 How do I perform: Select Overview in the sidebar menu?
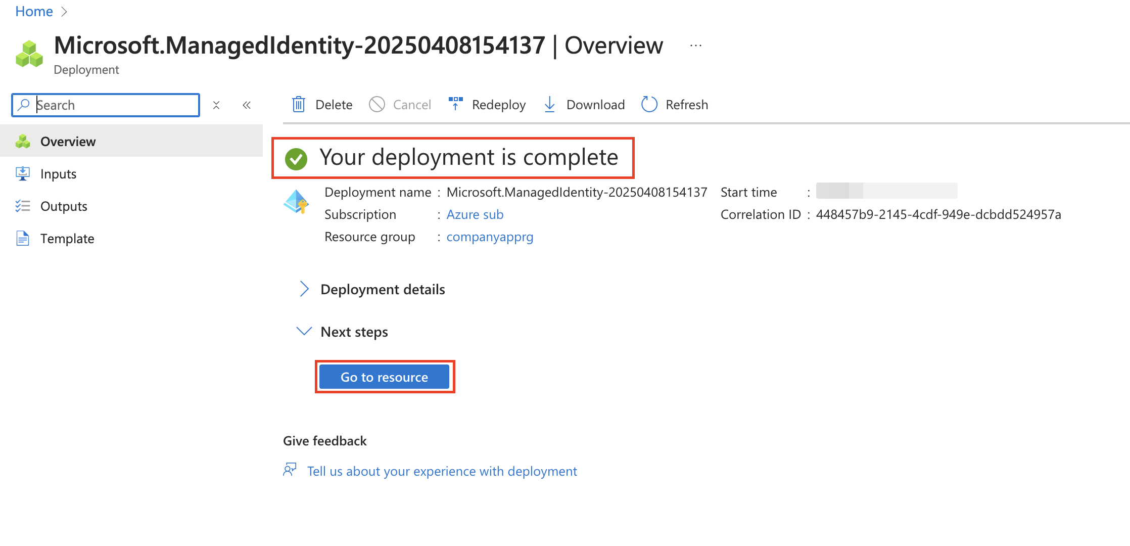[x=131, y=141]
